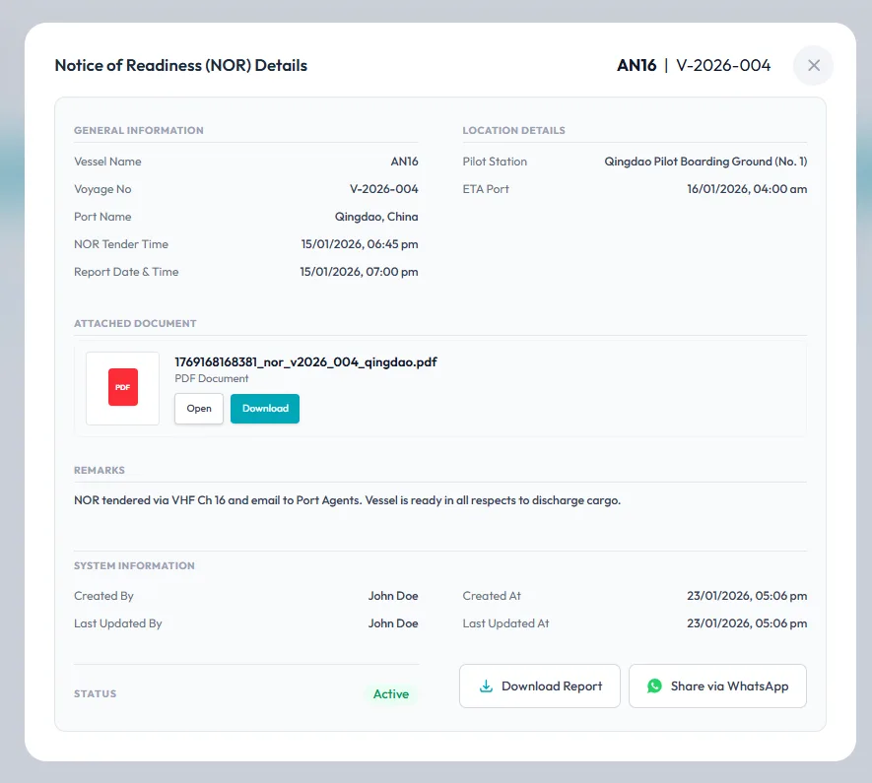Image resolution: width=872 pixels, height=783 pixels.
Task: Click the Last Updated At timestamp
Action: (747, 623)
